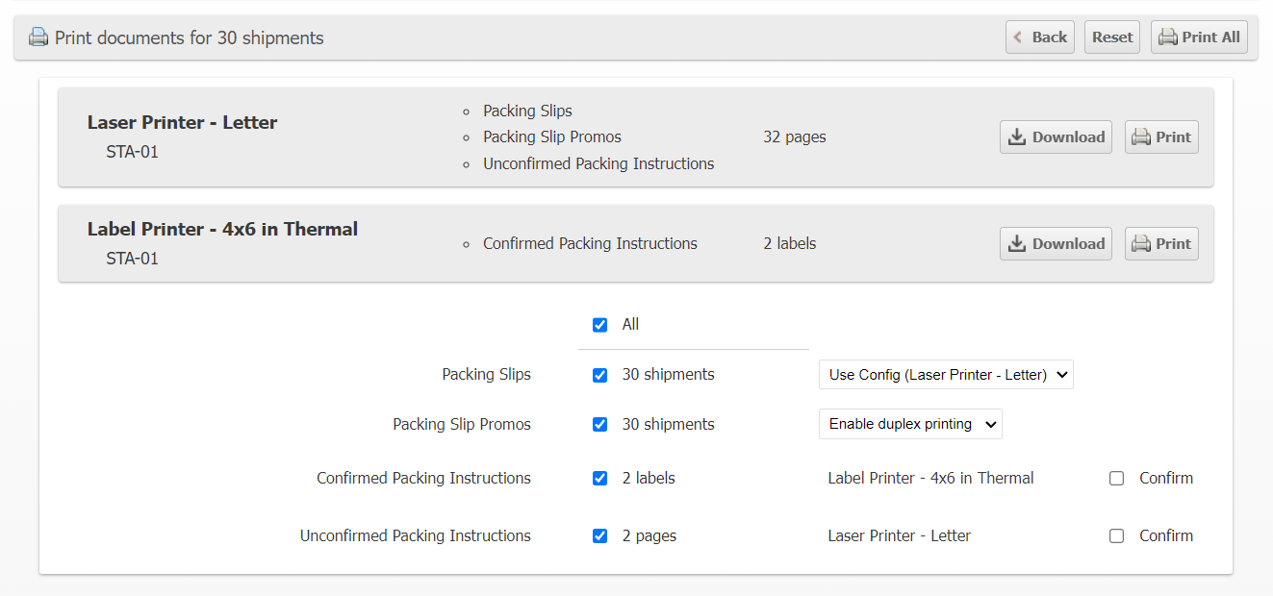Open the Use Config (Laser Printer - Letter) dropdown
The image size is (1273, 596).
pos(946,375)
